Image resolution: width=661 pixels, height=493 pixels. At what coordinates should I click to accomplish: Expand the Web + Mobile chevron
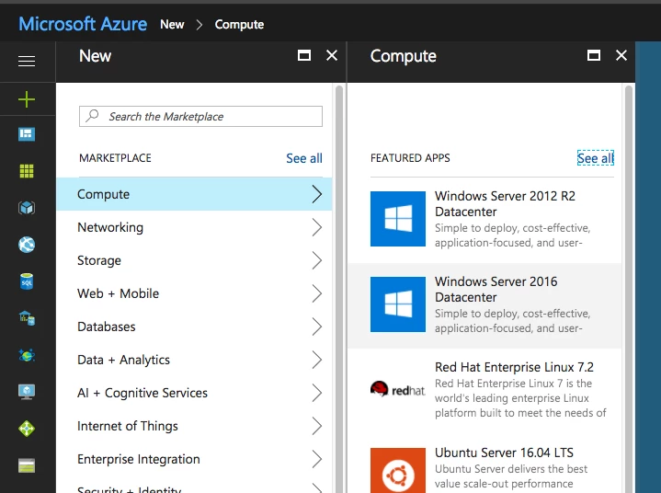pos(317,293)
